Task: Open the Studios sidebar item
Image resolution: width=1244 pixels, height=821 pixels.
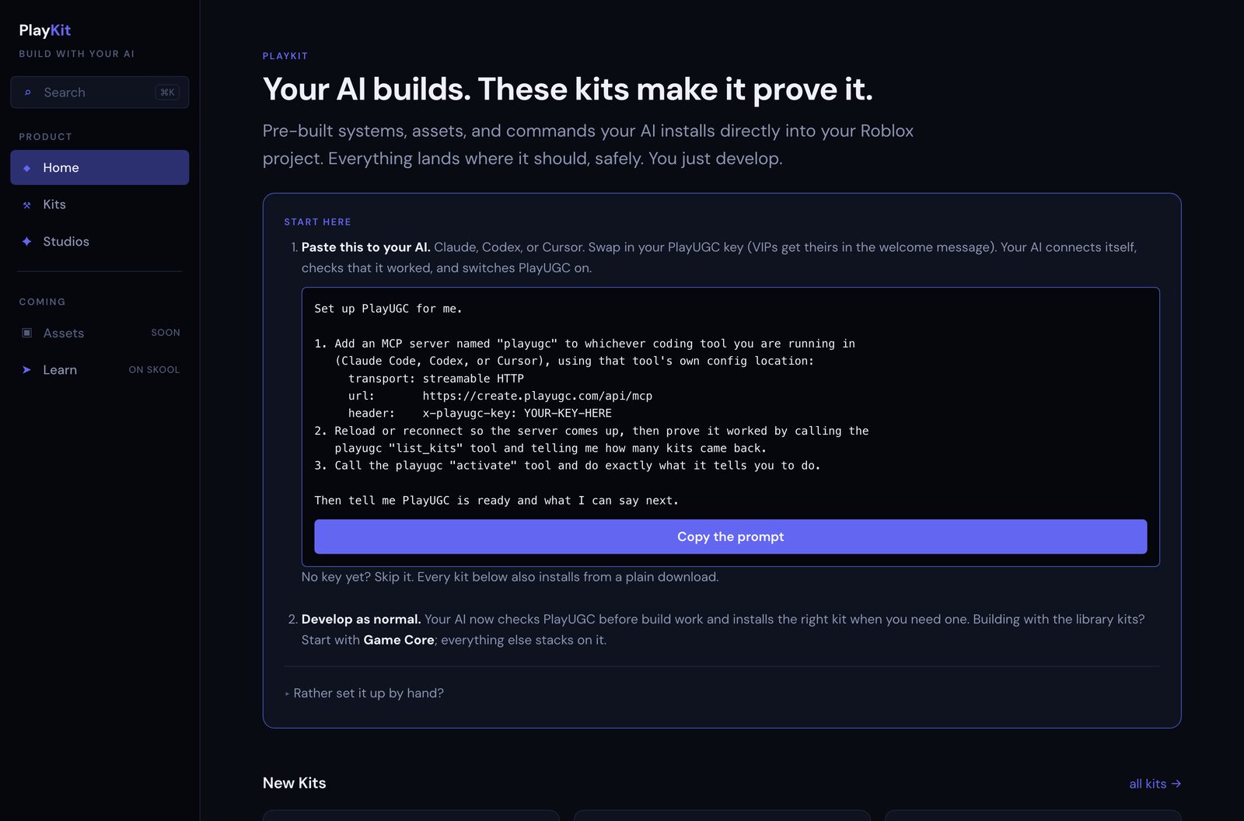Action: coord(100,242)
